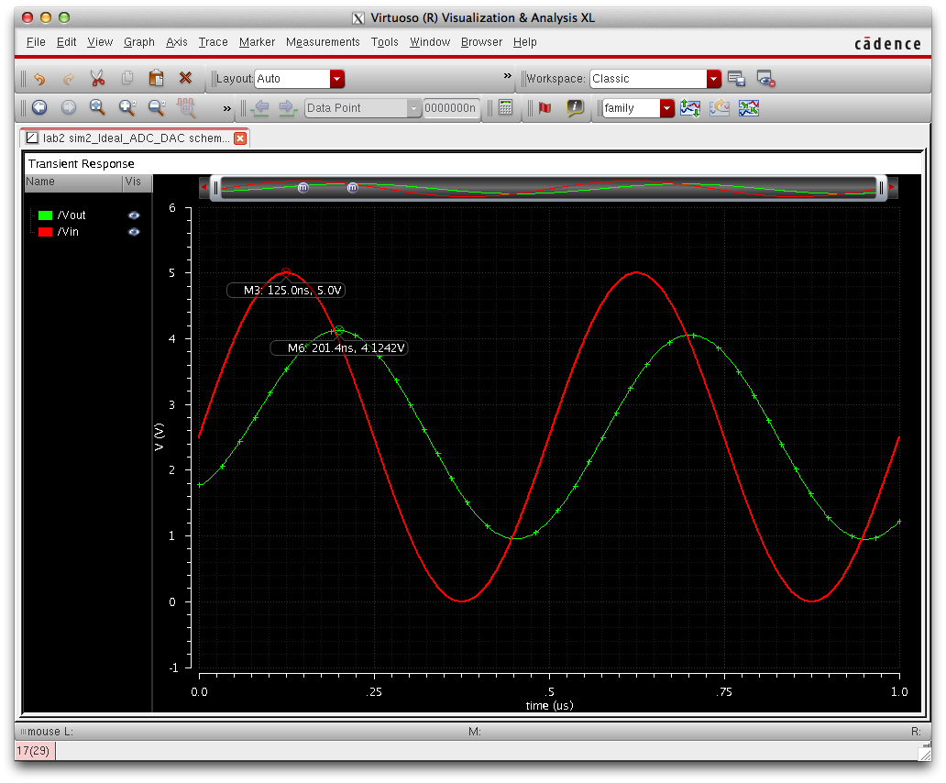Select the /Vout signal name in legend
This screenshot has height=783, width=946.
pyautogui.click(x=71, y=215)
